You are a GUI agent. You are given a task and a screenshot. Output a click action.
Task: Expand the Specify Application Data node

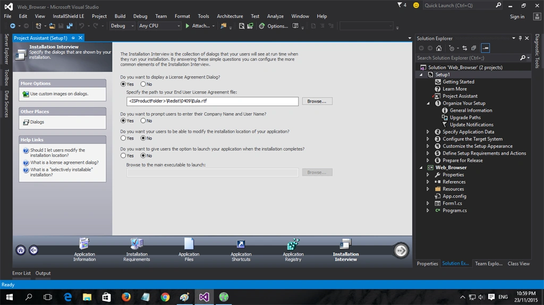coord(428,132)
